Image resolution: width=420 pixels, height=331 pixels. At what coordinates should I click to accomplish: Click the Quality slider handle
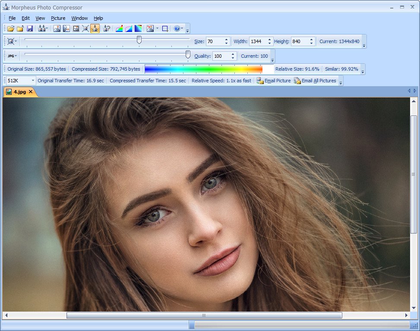188,54
